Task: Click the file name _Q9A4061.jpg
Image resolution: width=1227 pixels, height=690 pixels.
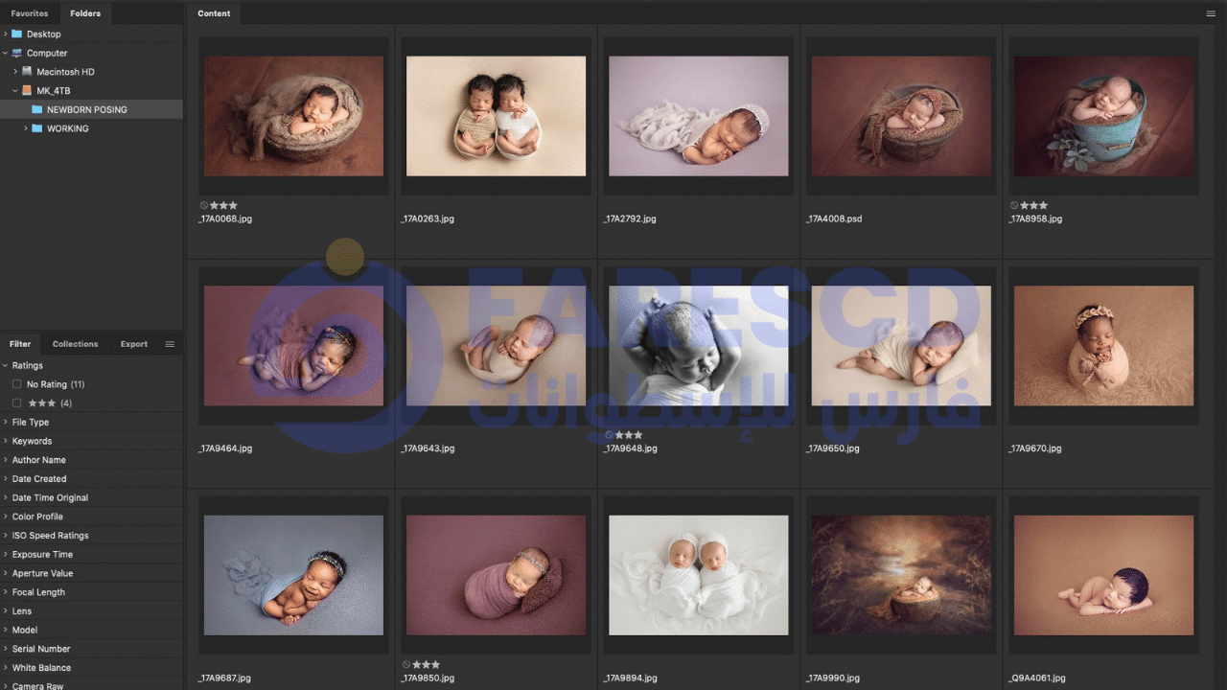Action: [x=1037, y=678]
